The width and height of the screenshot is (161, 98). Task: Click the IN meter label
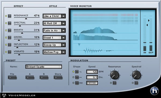point(145,53)
